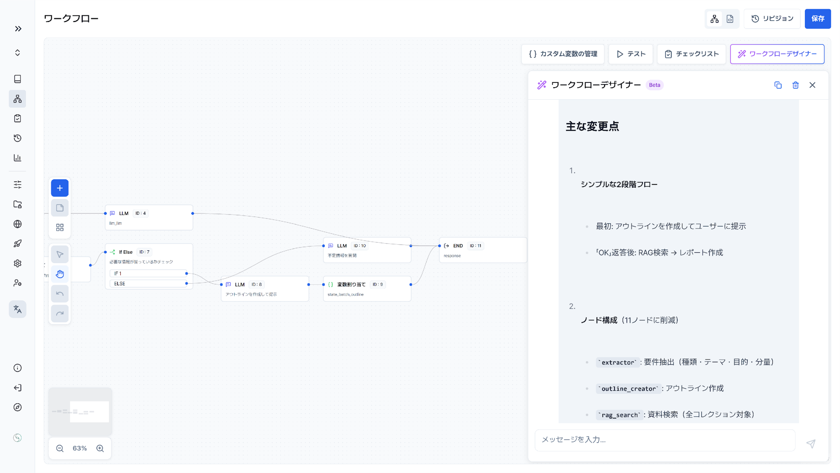
Task: Delete designer chat with trash icon
Action: point(795,85)
